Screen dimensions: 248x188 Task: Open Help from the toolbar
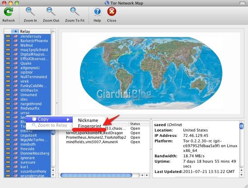point(97,12)
